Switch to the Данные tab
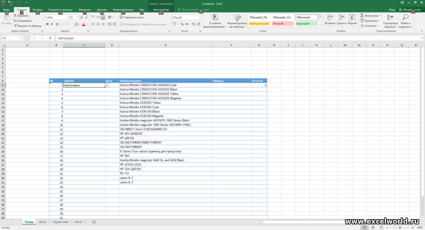 [x=102, y=10]
